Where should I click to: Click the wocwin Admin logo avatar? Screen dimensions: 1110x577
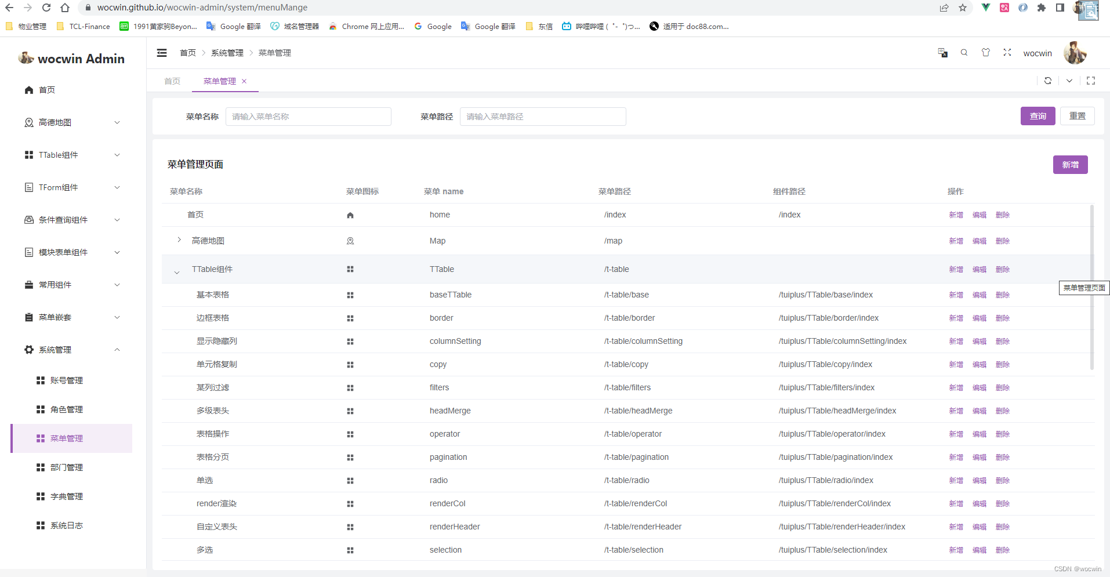tap(26, 57)
